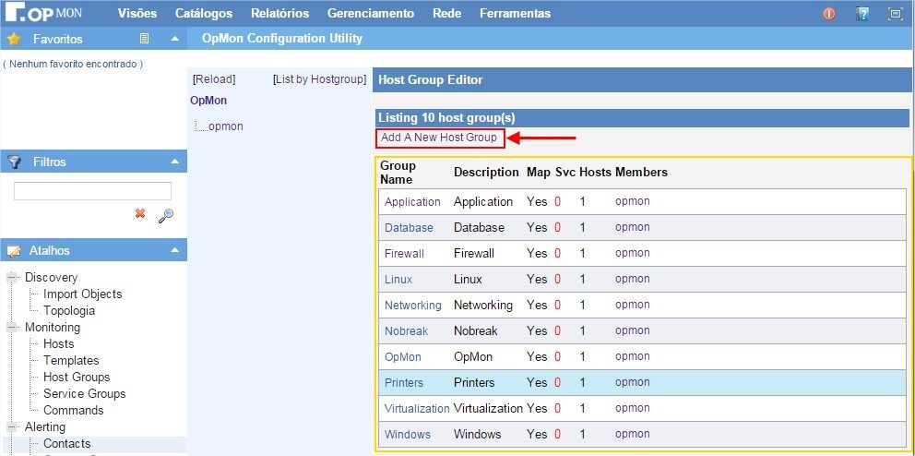Viewport: 915px width, 456px height.
Task: Open the Gerenciamento menu
Action: pos(371,14)
